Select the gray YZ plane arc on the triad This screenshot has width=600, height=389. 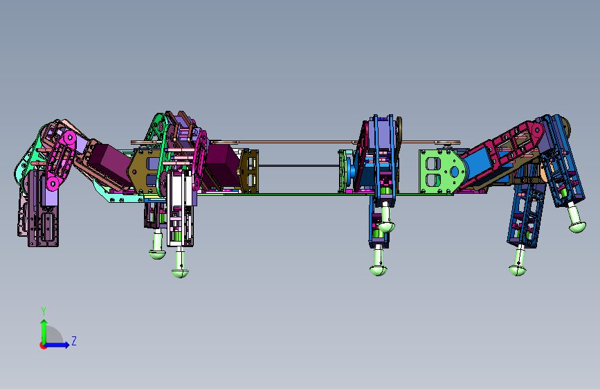pos(54,334)
